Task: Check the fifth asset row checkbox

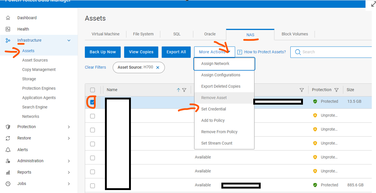Action: (93, 158)
